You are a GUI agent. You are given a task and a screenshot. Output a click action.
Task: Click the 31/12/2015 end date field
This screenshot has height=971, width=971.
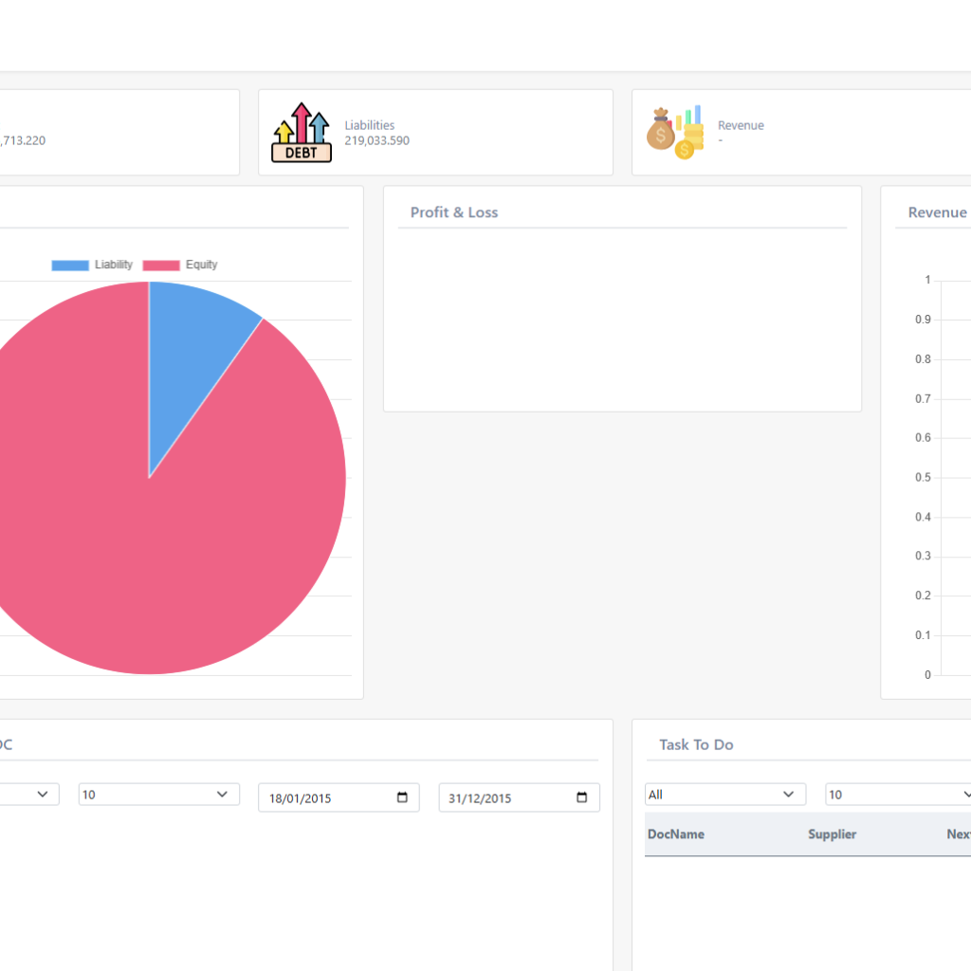(519, 797)
